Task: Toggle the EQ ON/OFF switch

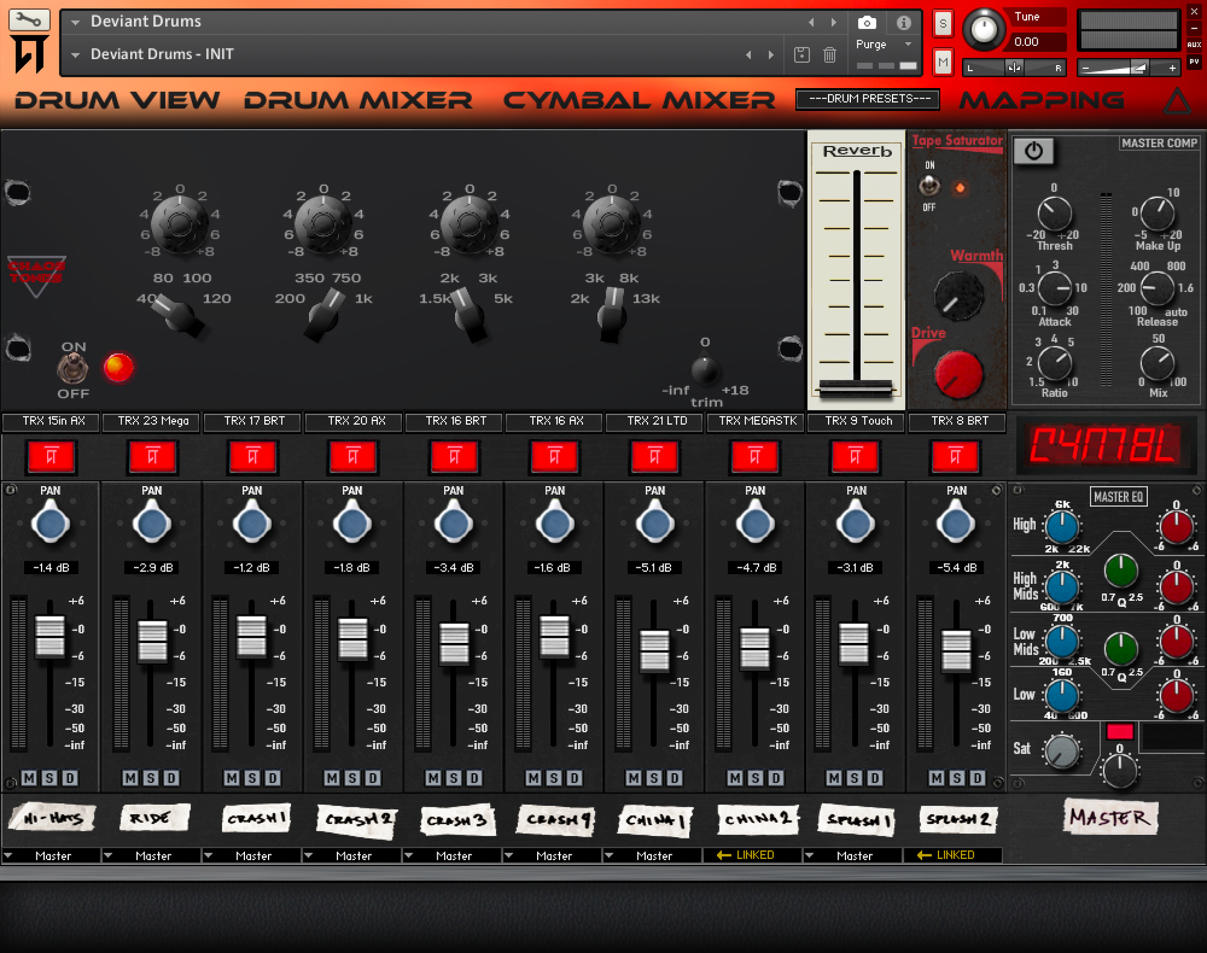Action: click(x=73, y=369)
